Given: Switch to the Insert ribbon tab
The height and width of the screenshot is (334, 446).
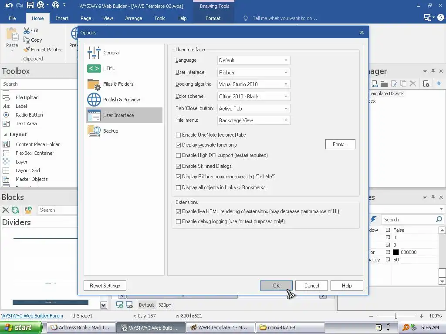Looking at the screenshot, I should coord(62,18).
